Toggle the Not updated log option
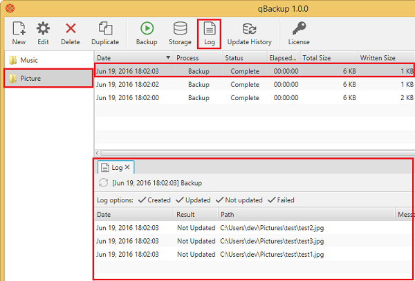 click(x=239, y=200)
